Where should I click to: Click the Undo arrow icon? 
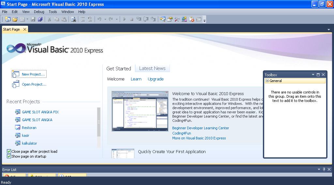click(99, 19)
